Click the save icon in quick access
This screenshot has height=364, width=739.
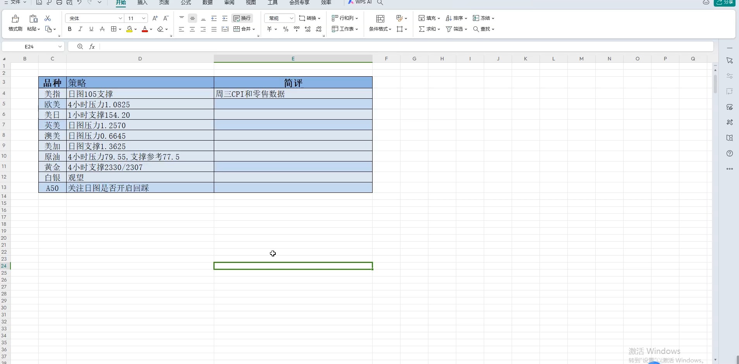pos(39,2)
